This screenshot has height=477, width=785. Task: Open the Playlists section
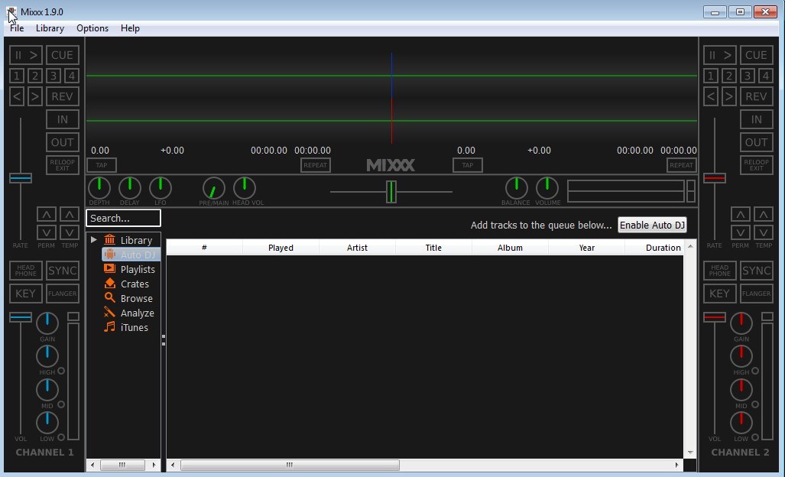[x=136, y=269]
